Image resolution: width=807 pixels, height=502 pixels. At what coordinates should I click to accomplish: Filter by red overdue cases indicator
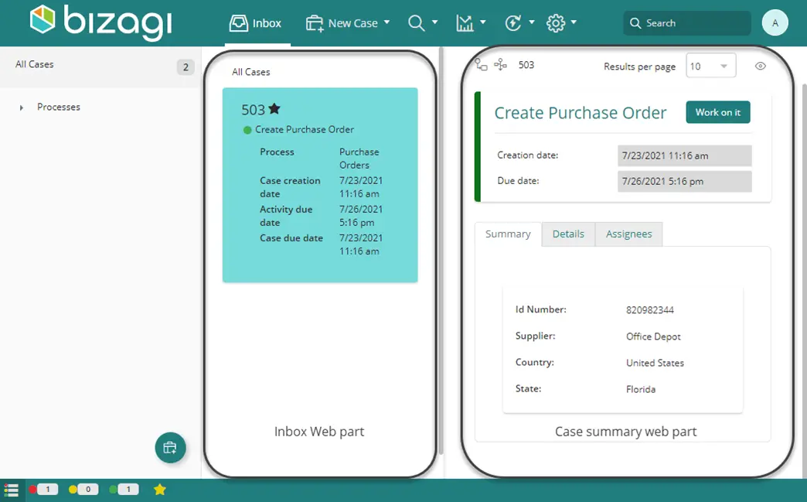43,489
